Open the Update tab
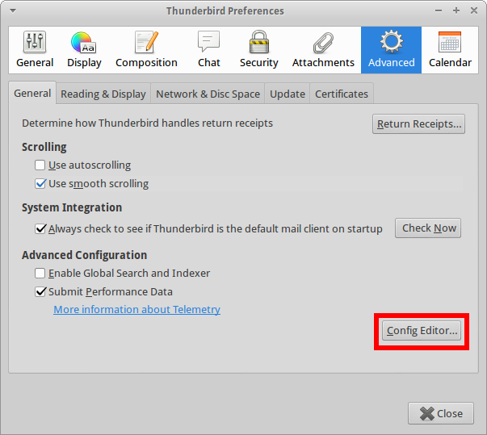This screenshot has height=435, width=487. tap(288, 94)
